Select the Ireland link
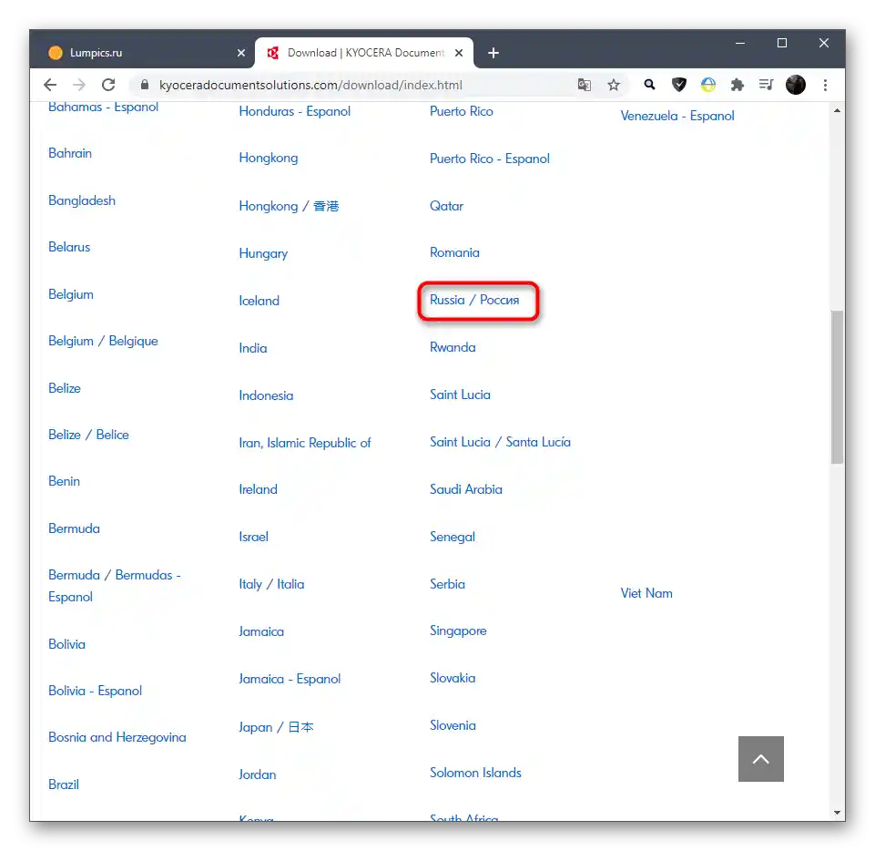Viewport: 875px width, 851px height. 258,489
